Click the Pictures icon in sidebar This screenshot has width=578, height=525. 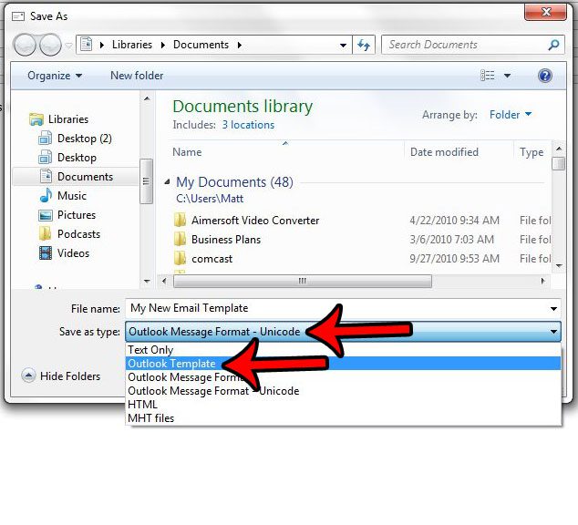click(x=46, y=215)
